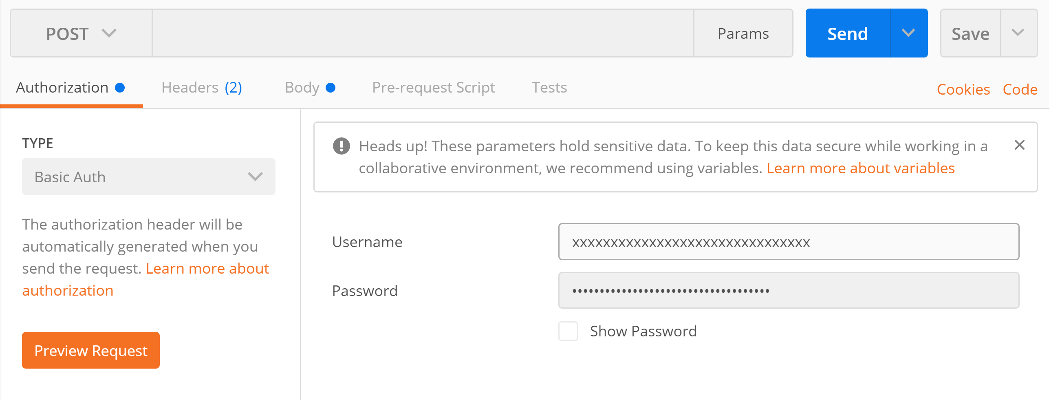
Task: Enable the Show Password checkbox
Action: [x=568, y=331]
